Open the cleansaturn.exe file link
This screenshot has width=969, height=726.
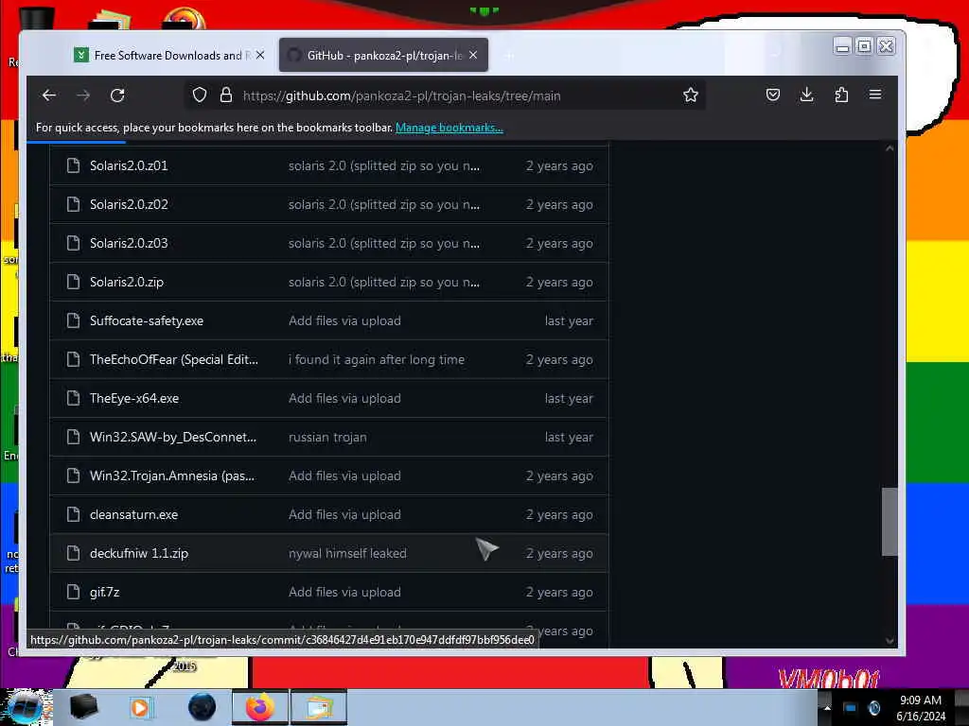[133, 514]
